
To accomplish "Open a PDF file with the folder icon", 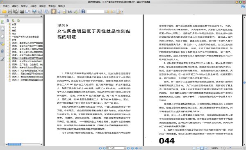I will (x=5, y=11).
